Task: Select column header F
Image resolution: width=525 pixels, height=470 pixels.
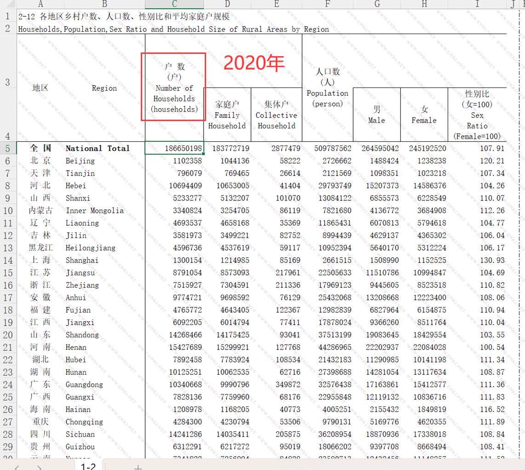Action: 327,4
